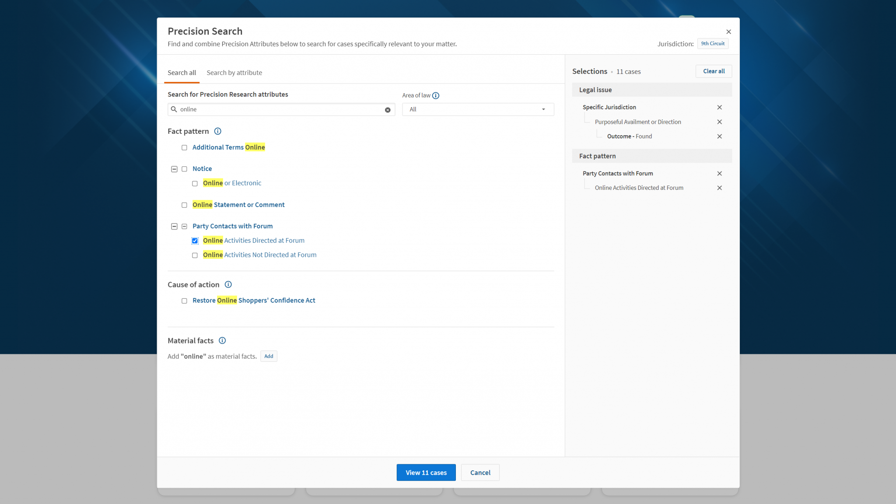This screenshot has width=896, height=504.
Task: Click the magnifier icon in the search box
Action: click(x=174, y=109)
